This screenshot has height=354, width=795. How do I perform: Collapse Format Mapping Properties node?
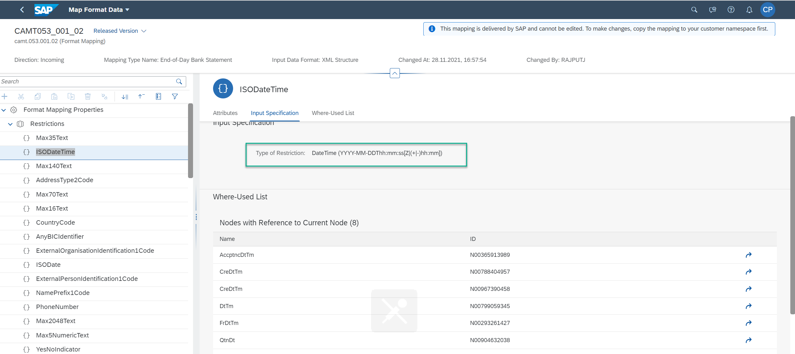point(4,110)
